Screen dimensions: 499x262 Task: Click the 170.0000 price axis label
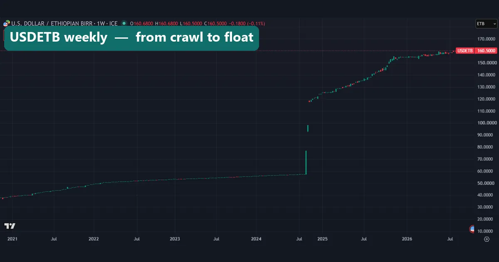click(486, 39)
